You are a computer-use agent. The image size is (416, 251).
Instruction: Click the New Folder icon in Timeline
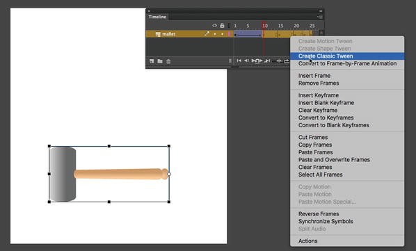pos(160,61)
